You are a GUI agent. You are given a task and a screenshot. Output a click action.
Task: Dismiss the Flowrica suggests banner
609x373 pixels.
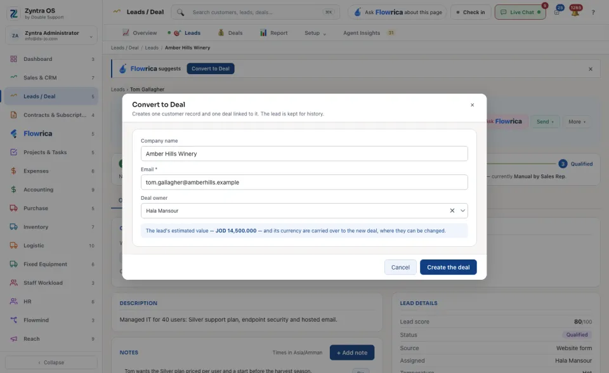[591, 69]
